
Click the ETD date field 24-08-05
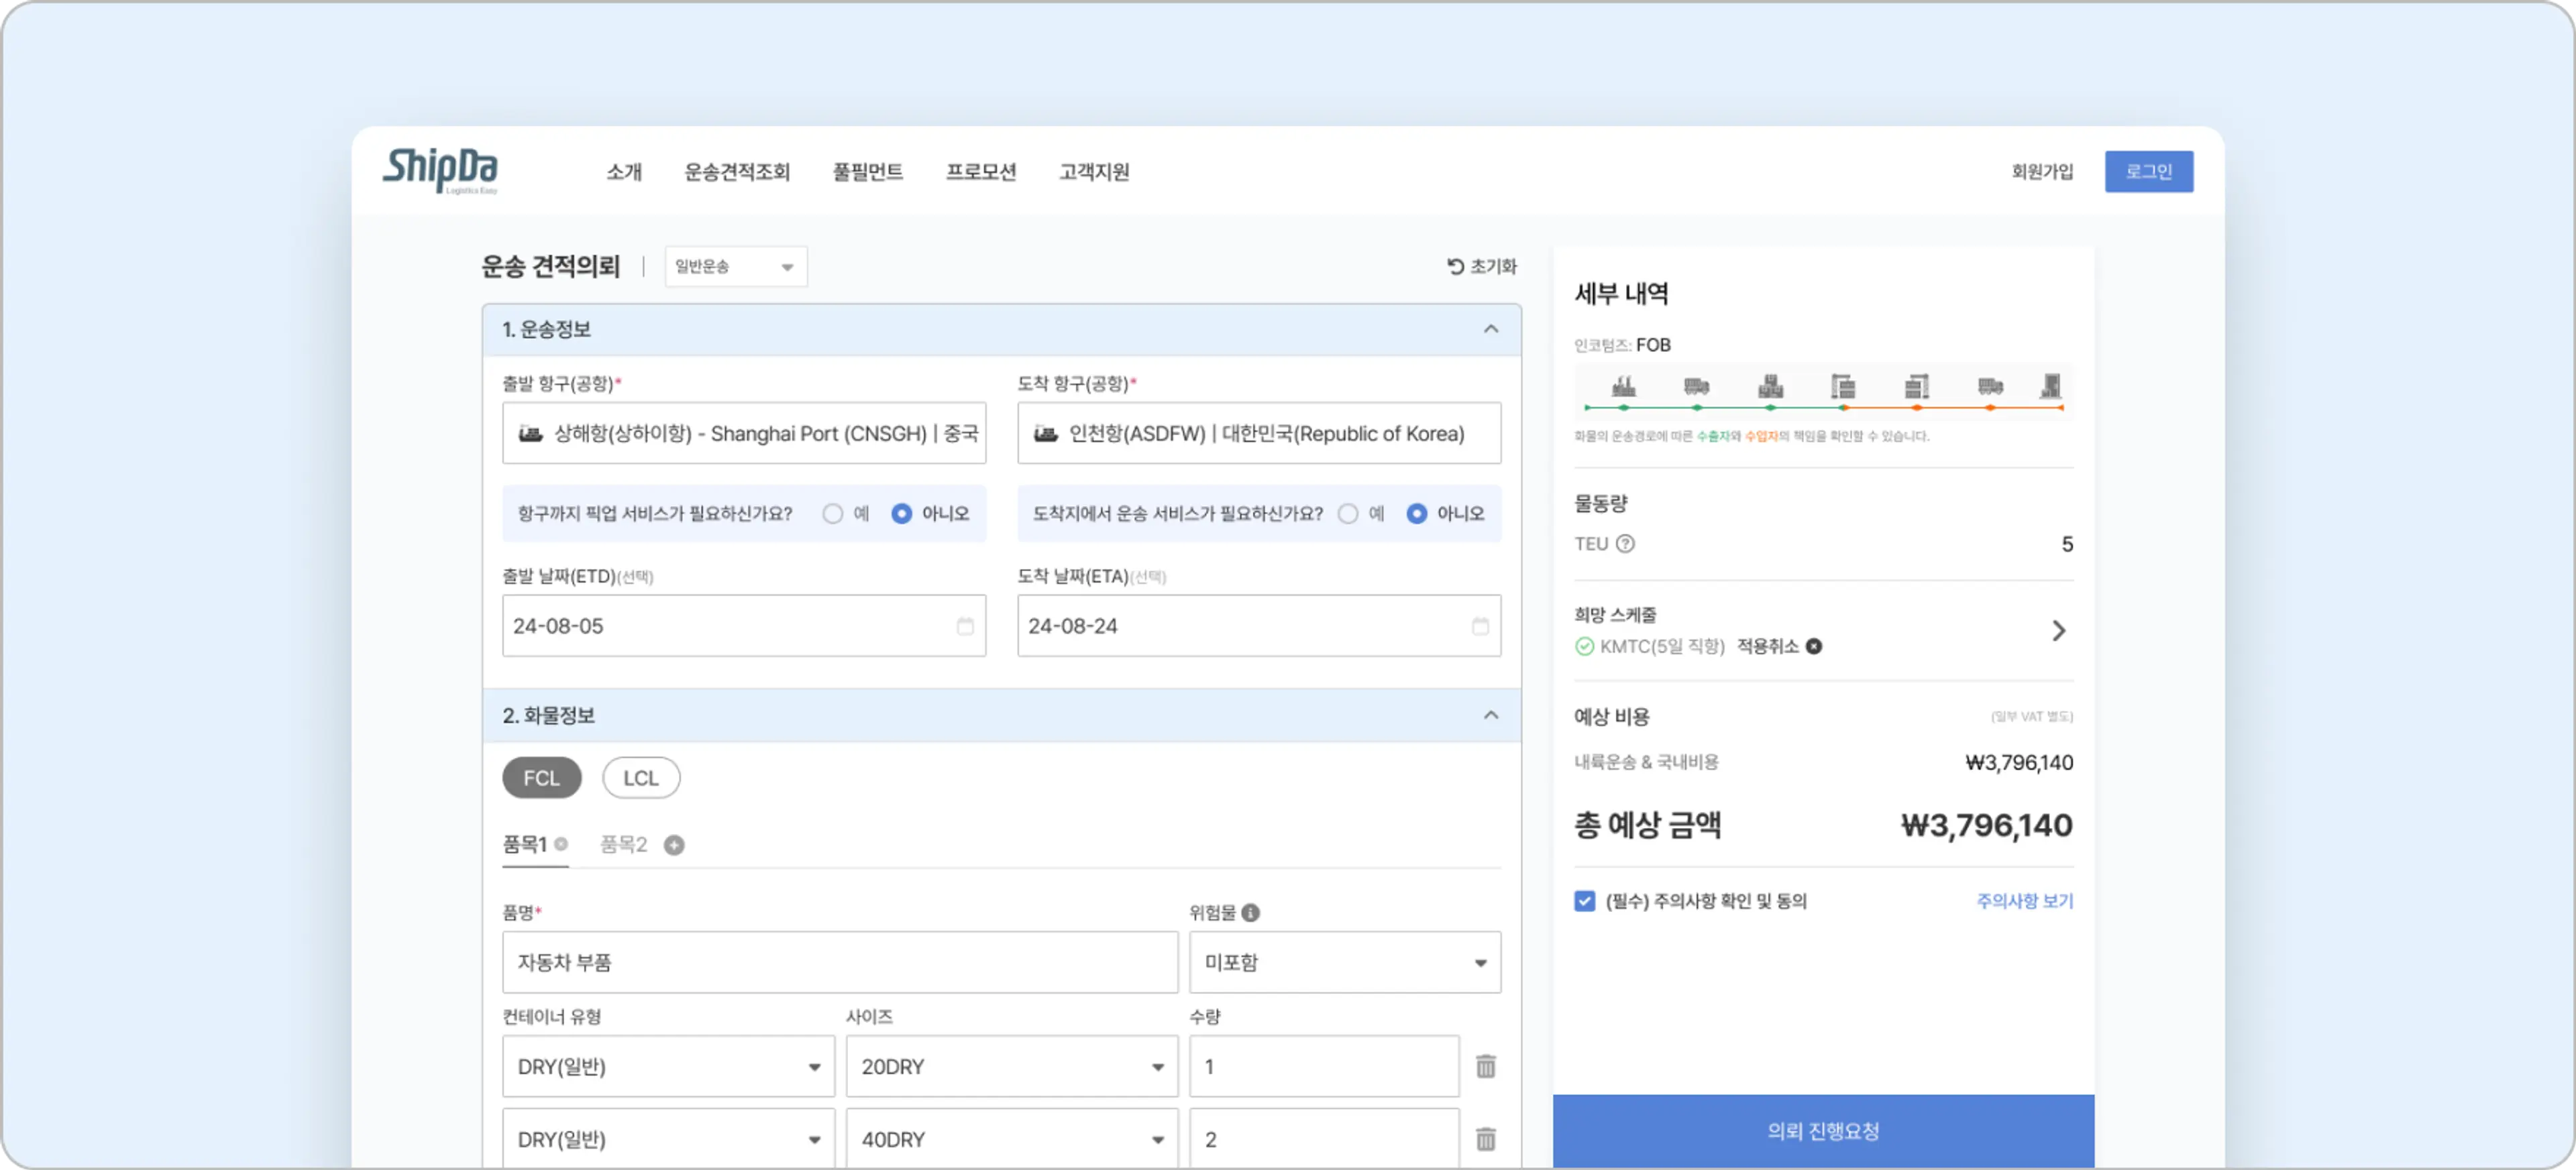pos(744,626)
